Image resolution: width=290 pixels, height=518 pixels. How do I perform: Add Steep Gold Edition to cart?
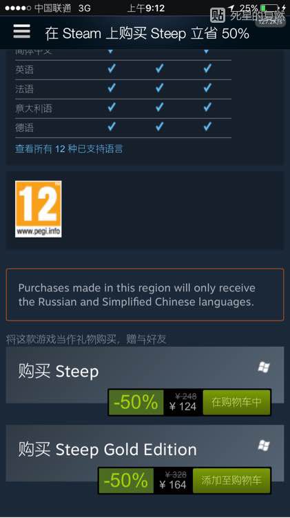231,480
